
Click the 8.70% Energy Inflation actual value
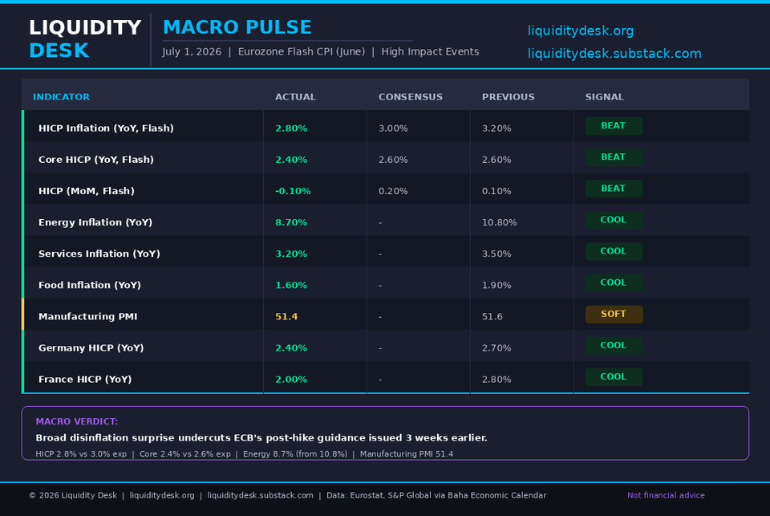point(291,222)
